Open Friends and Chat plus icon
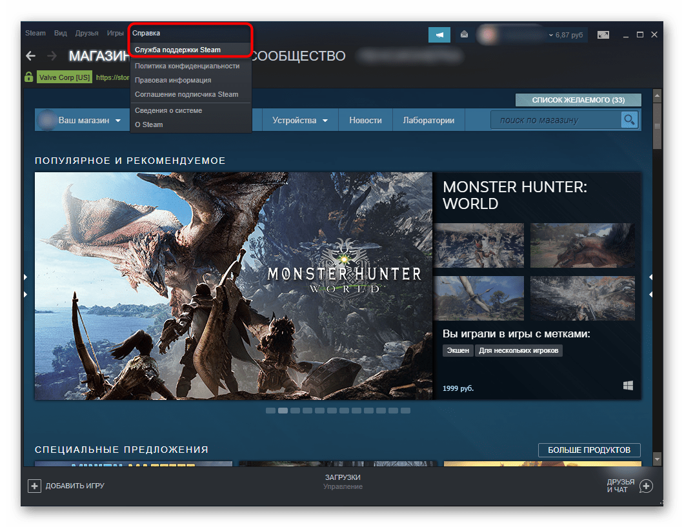This screenshot has height=527, width=684. point(646,486)
